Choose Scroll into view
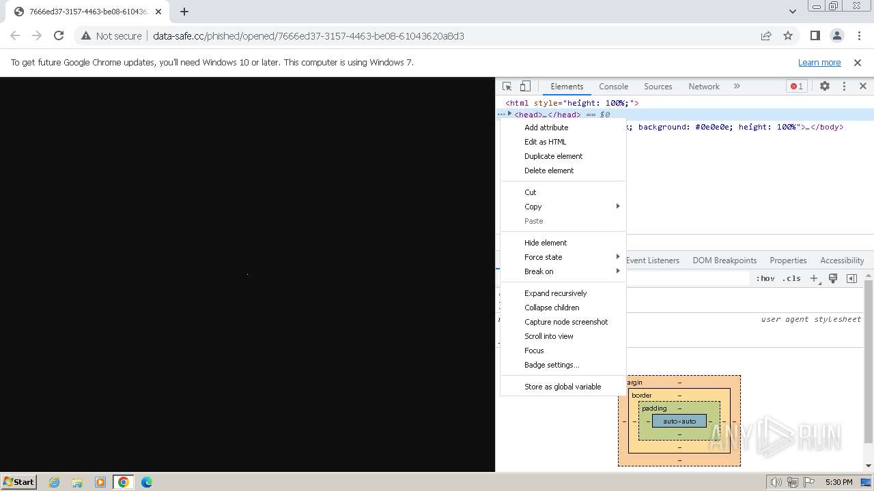Viewport: 874px width, 491px height. point(563,336)
